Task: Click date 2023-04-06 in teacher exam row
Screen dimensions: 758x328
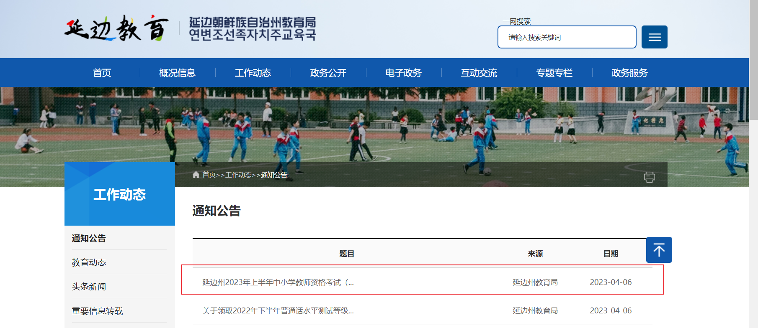Action: click(611, 282)
